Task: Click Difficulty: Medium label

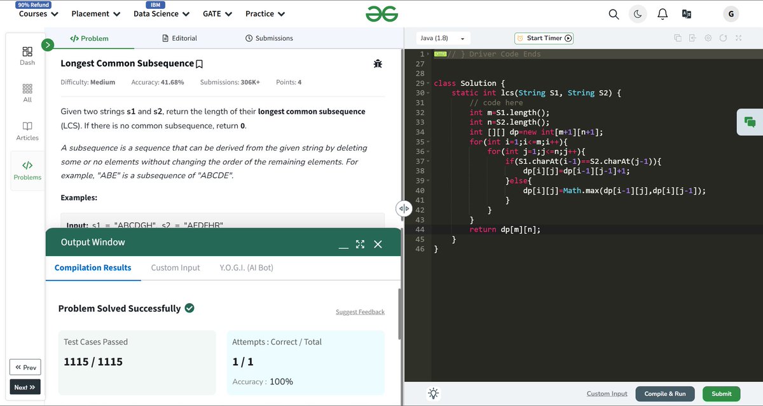Action: (88, 83)
